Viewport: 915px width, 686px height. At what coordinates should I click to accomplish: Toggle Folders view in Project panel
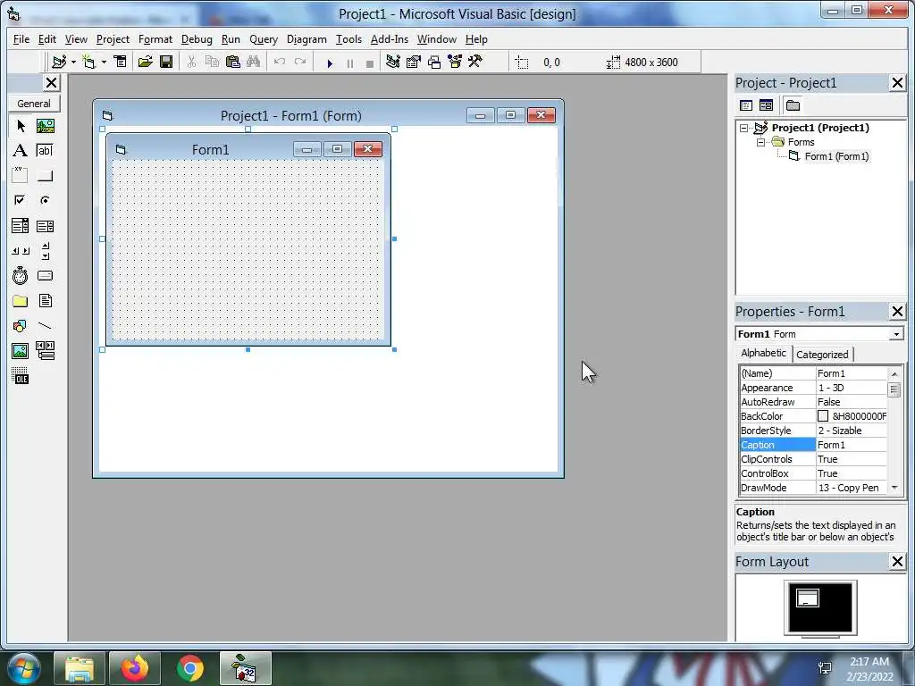(x=793, y=105)
